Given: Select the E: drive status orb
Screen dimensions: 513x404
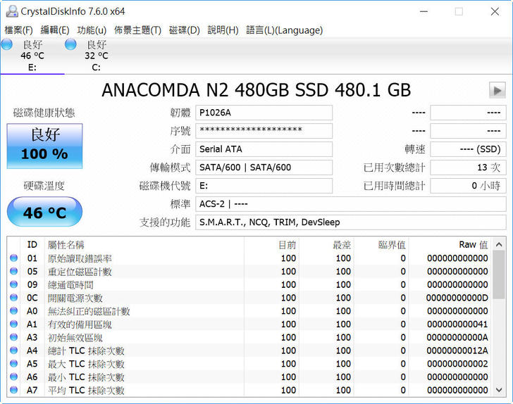Looking at the screenshot, I should coord(7,45).
